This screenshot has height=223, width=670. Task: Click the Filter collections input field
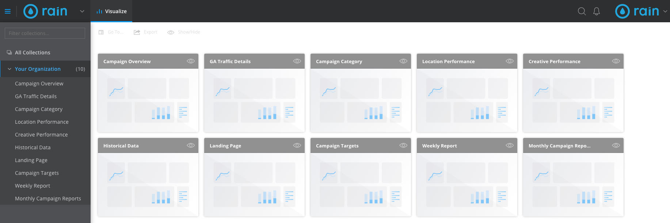45,33
